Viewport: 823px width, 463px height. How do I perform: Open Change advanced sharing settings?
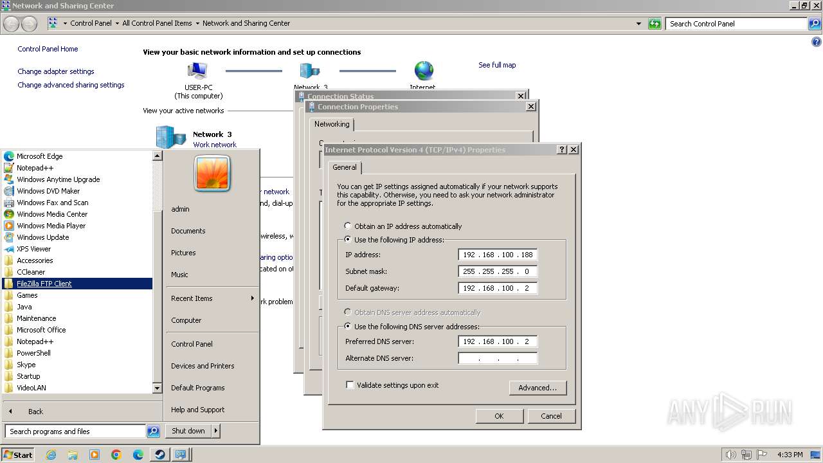click(x=71, y=85)
